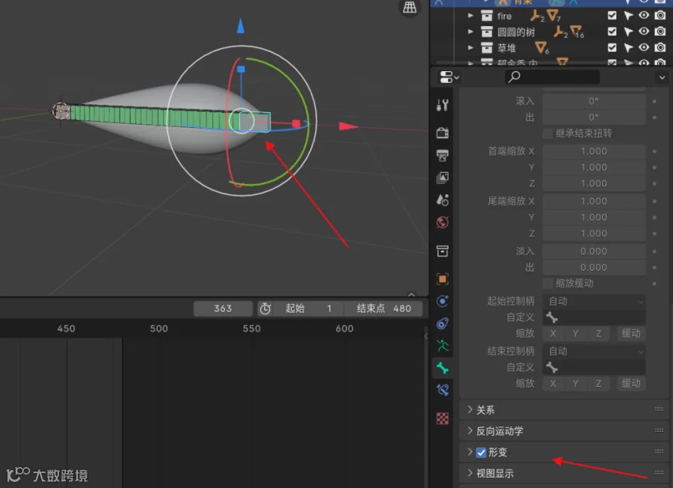Open the Render properties tab icon
This screenshot has height=488, width=673.
(x=443, y=132)
